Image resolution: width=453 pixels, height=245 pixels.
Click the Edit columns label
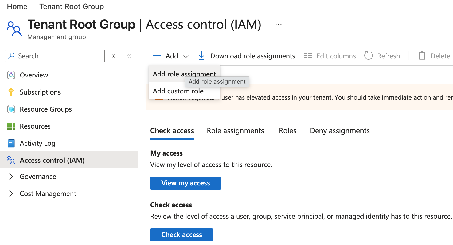(x=336, y=56)
